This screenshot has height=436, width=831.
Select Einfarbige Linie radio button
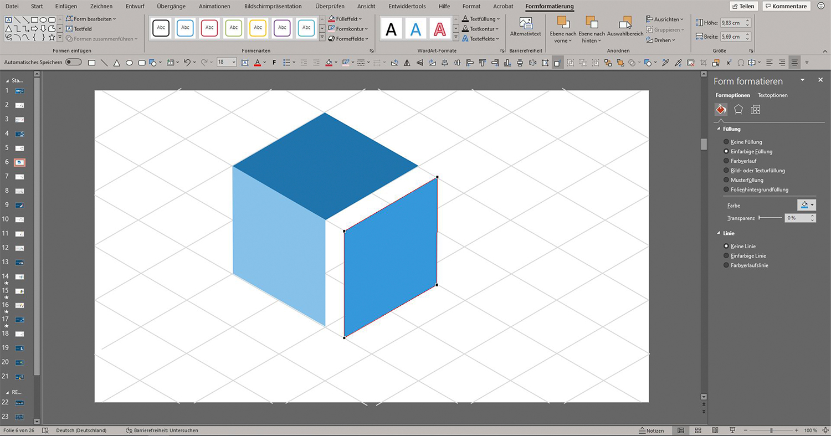(x=726, y=256)
